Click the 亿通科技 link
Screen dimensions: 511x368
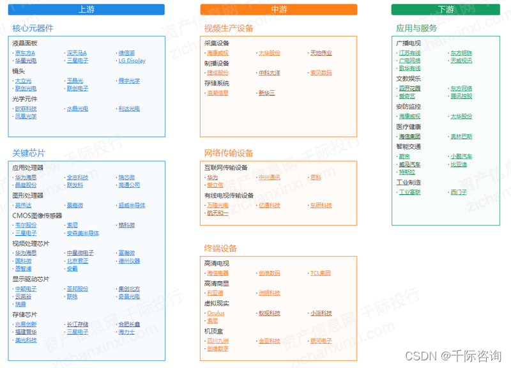[x=270, y=206]
